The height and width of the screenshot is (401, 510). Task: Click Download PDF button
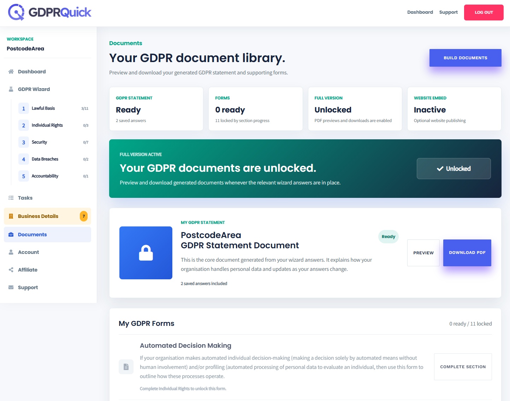click(467, 253)
